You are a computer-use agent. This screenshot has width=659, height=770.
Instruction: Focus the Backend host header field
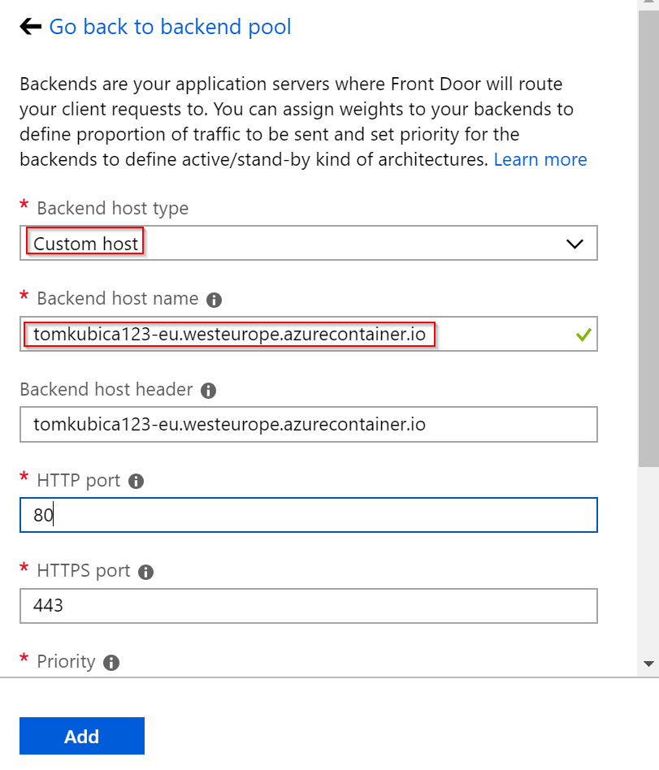[309, 424]
